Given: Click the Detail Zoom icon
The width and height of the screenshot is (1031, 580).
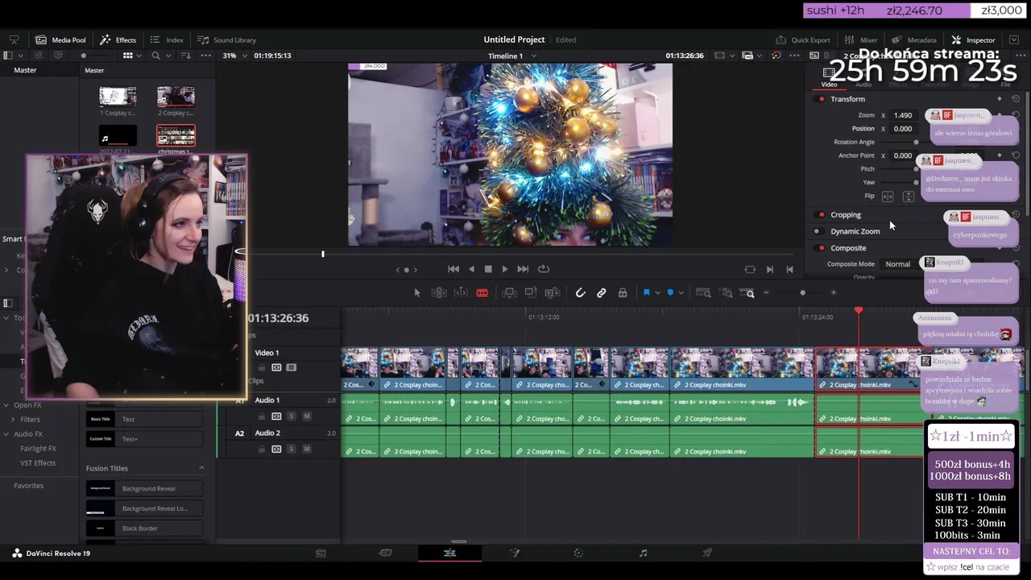Looking at the screenshot, I should click(x=727, y=293).
